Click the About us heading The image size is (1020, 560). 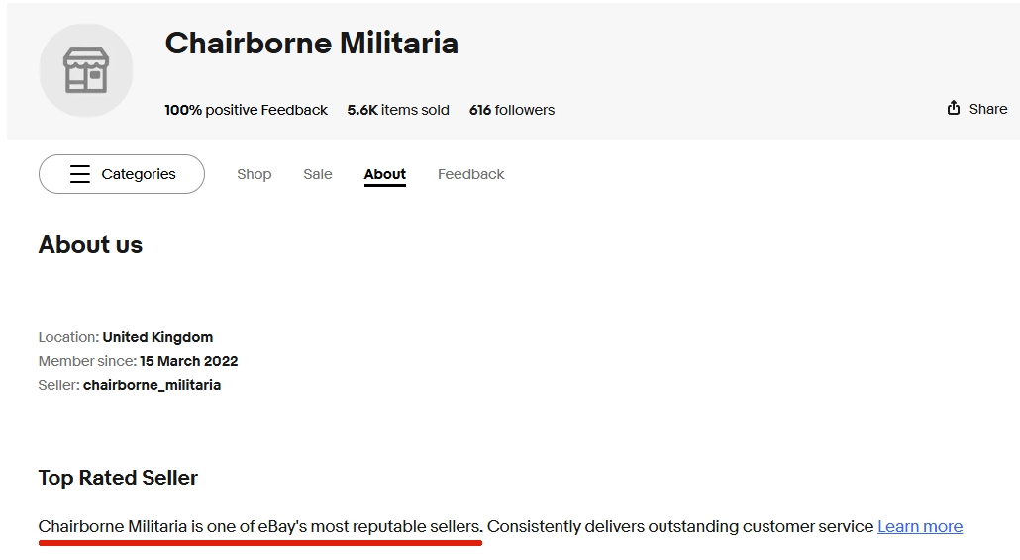point(90,245)
